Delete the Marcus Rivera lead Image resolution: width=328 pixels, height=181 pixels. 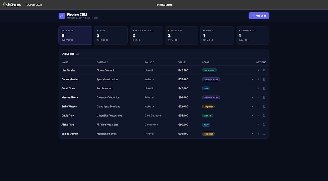264,97
